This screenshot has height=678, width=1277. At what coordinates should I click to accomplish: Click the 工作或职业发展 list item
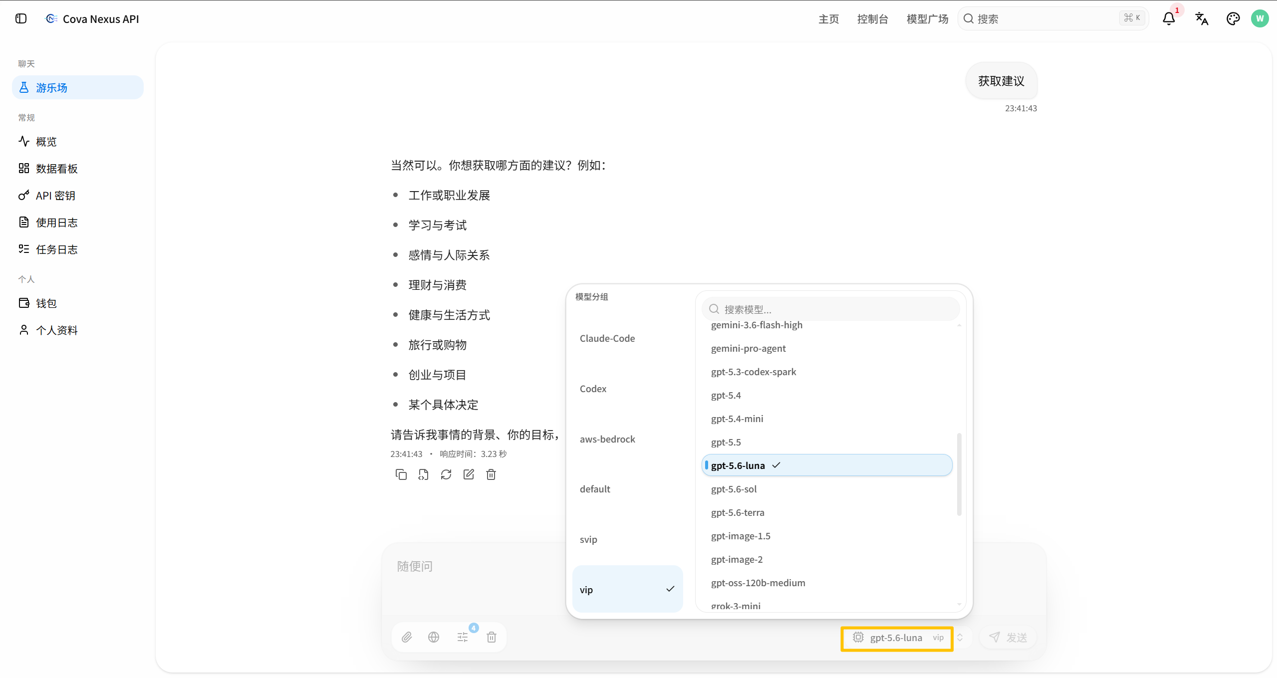(449, 196)
